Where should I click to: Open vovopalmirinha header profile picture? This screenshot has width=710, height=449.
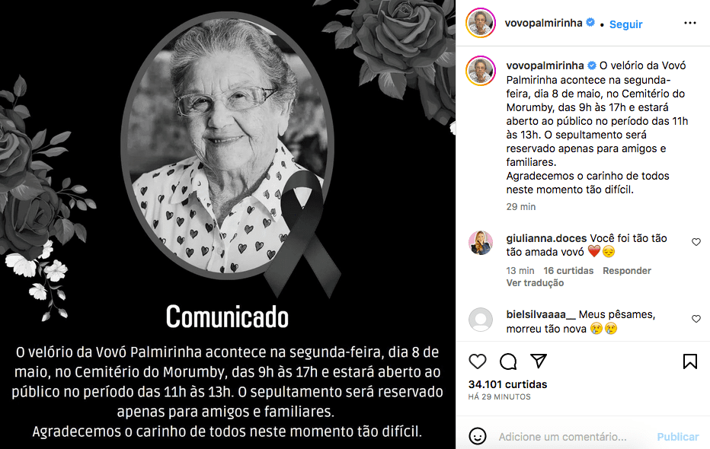(x=481, y=23)
